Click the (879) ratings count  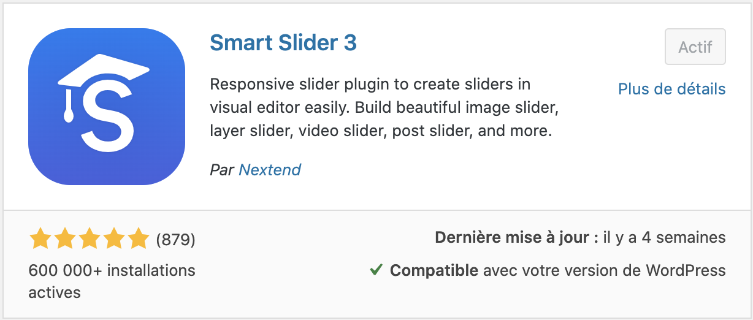tap(176, 239)
